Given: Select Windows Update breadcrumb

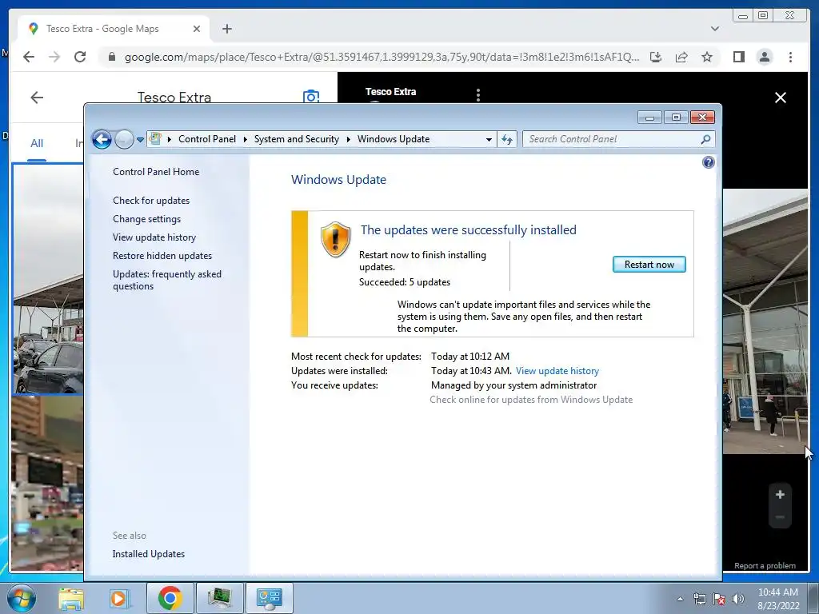Looking at the screenshot, I should coord(394,139).
